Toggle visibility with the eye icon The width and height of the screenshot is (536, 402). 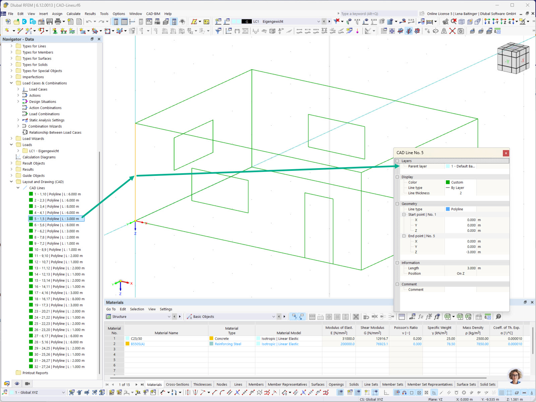click(x=17, y=384)
